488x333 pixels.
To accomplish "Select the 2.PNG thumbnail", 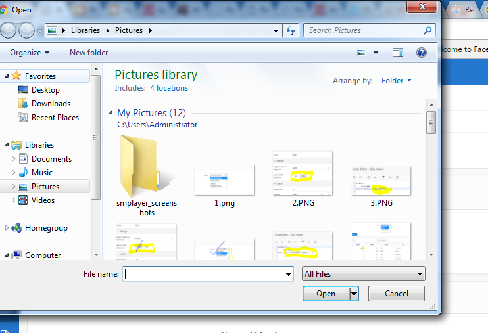I will [303, 176].
